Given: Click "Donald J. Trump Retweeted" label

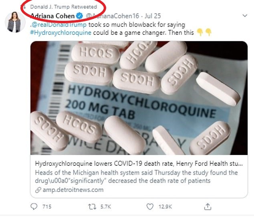Looking at the screenshot, I should 63,7.
